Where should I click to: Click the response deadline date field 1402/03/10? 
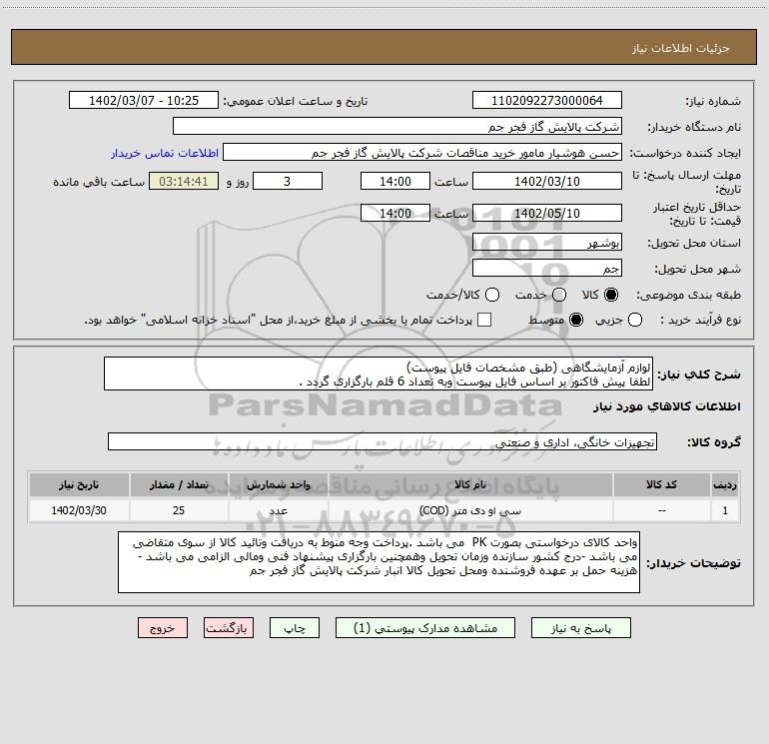point(547,181)
